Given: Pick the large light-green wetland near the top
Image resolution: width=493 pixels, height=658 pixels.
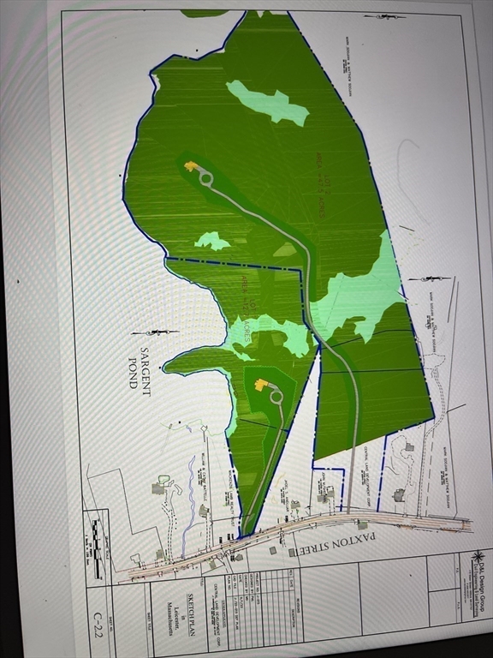Looking at the screenshot, I should [267, 103].
